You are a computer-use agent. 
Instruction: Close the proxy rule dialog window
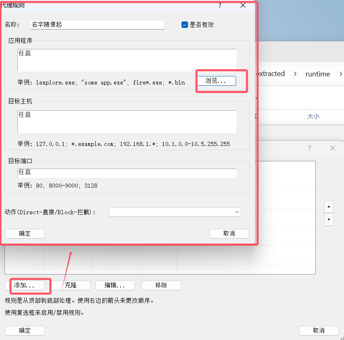pyautogui.click(x=243, y=5)
